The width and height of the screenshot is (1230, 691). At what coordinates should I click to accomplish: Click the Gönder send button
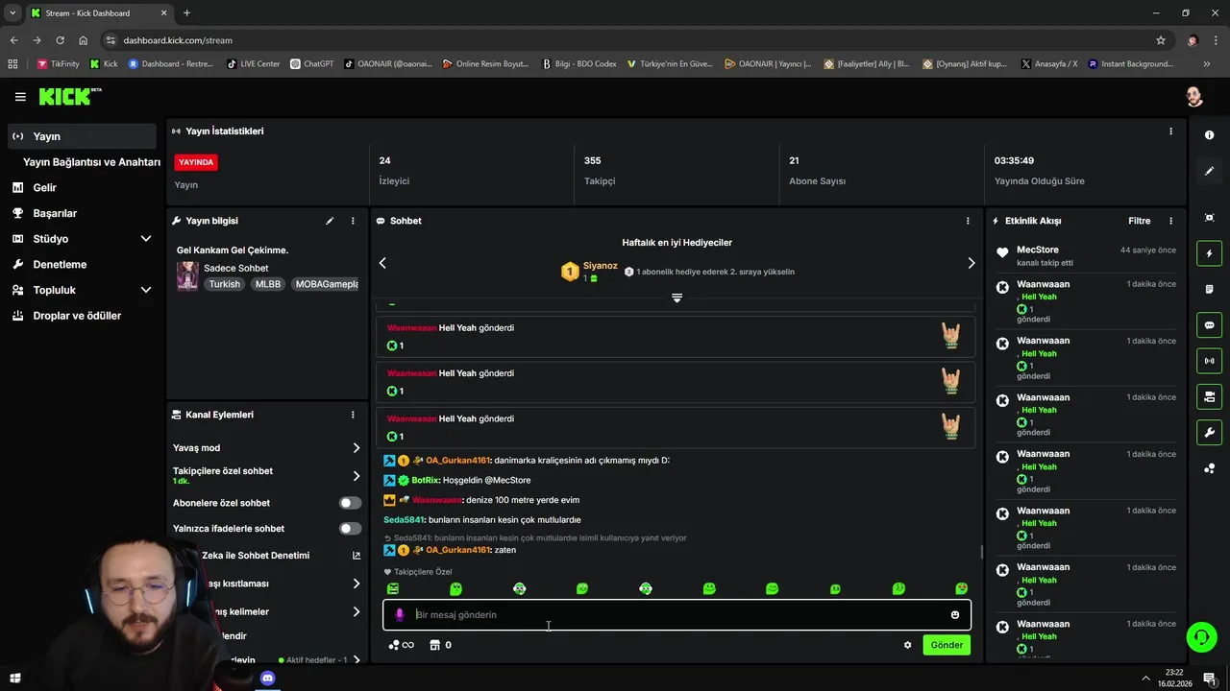point(947,645)
